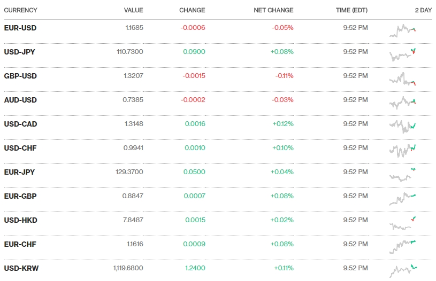436x281 pixels.
Task: Select the EUR-JPY currency pair
Action: [20, 172]
